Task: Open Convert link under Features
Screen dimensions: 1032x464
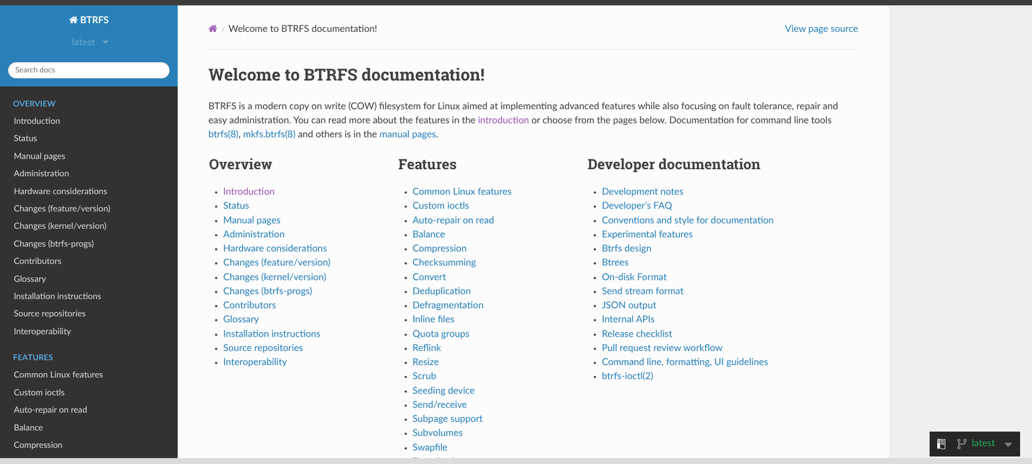Action: pyautogui.click(x=429, y=277)
